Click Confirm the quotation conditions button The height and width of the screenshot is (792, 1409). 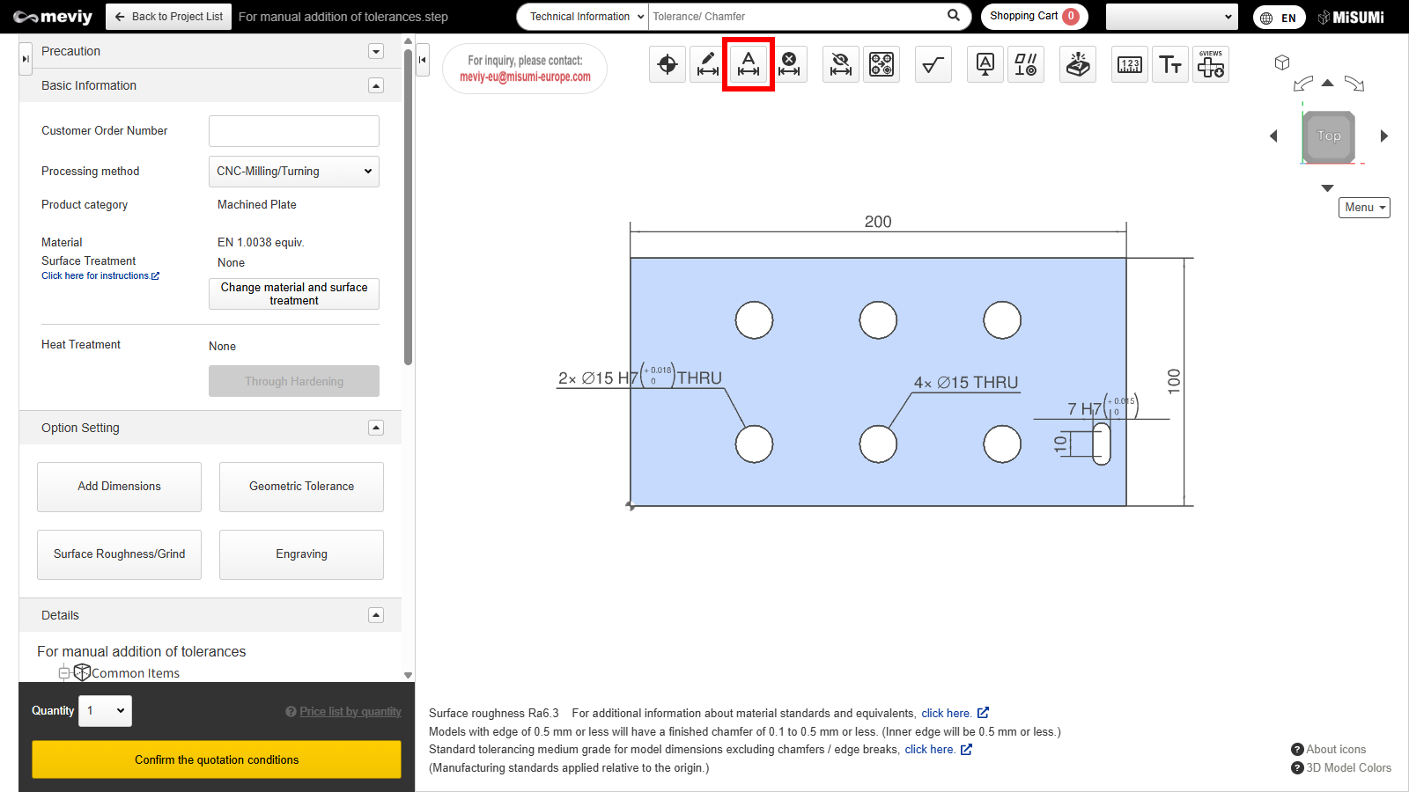[x=217, y=759]
